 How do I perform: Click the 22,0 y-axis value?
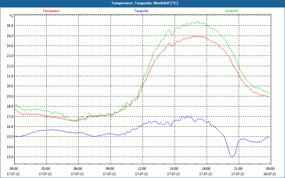10,66
